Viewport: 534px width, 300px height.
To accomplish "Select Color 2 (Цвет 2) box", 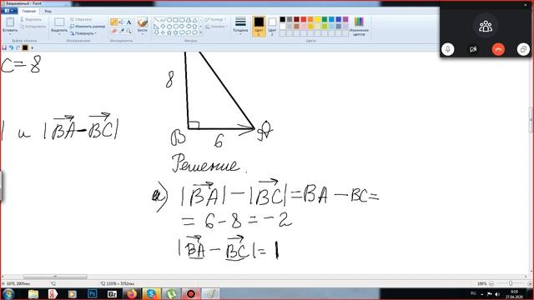I will (x=272, y=26).
